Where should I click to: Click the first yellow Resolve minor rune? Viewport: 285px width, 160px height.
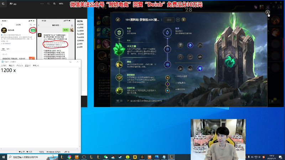point(119,64)
